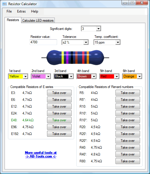
Task: Click the R20 4,5 kΩ value text
Action: click(96, 127)
